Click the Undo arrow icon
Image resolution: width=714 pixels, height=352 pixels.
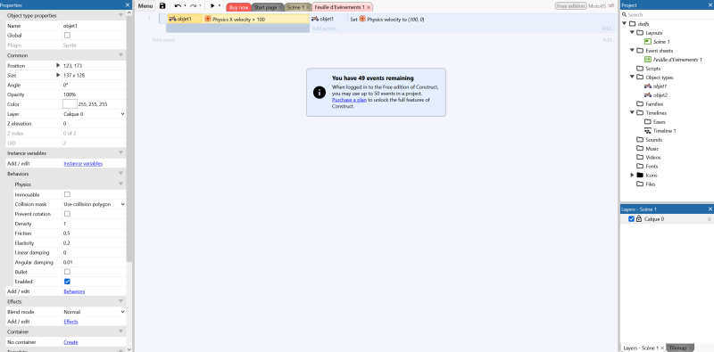pos(178,6)
